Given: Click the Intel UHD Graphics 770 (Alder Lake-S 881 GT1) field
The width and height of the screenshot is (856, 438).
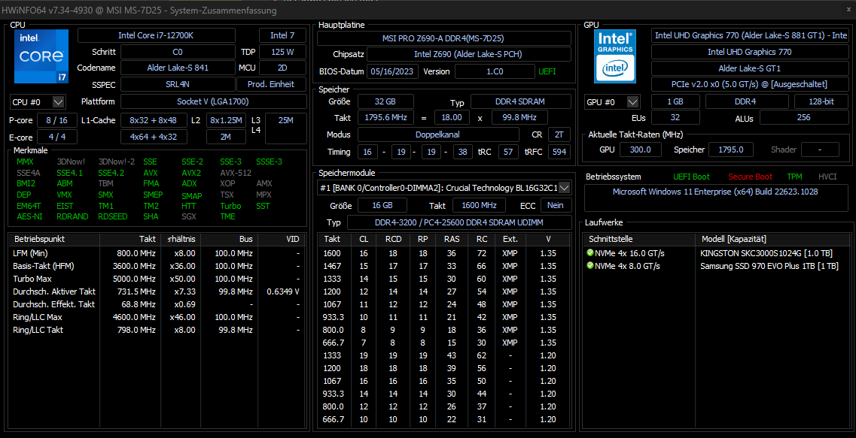Looking at the screenshot, I should click(x=751, y=35).
